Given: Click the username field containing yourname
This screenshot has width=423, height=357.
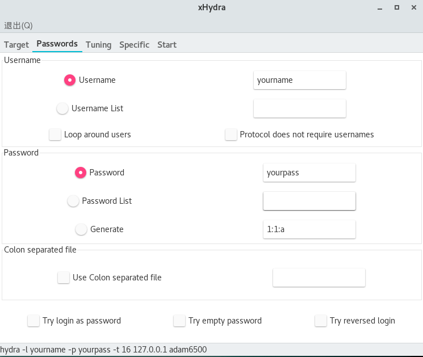Looking at the screenshot, I should pyautogui.click(x=299, y=80).
